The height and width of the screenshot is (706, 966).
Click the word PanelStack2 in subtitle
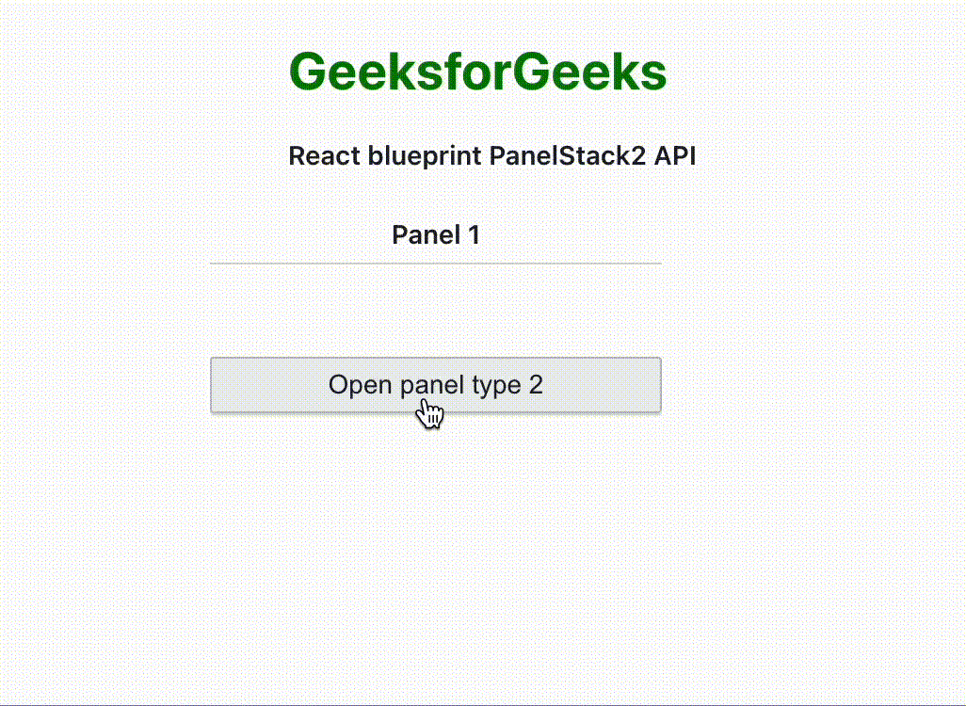click(568, 156)
